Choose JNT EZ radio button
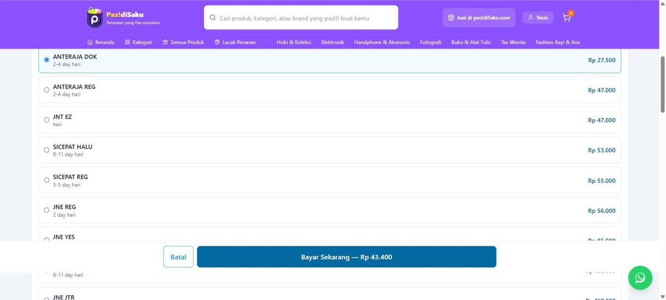Viewport: 666px width, 300px height. tap(47, 120)
